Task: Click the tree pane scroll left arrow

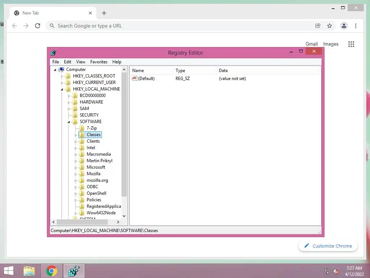Action: (x=53, y=222)
